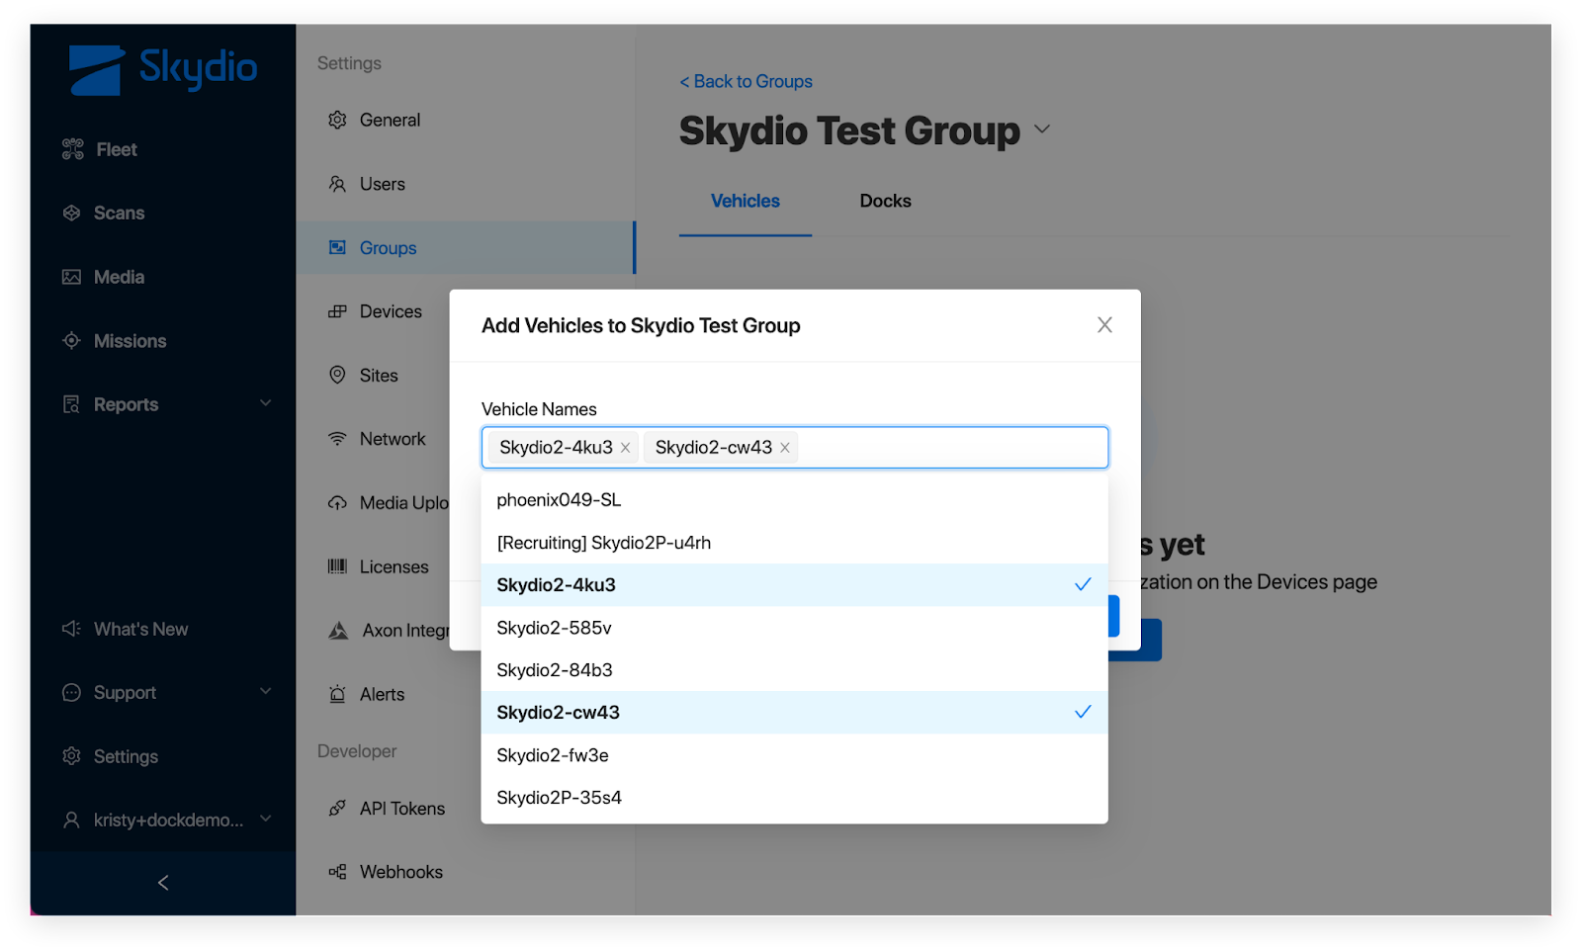Click Skydio2-4ku3 tag text in field
Image resolution: width=1582 pixels, height=952 pixels.
[556, 448]
